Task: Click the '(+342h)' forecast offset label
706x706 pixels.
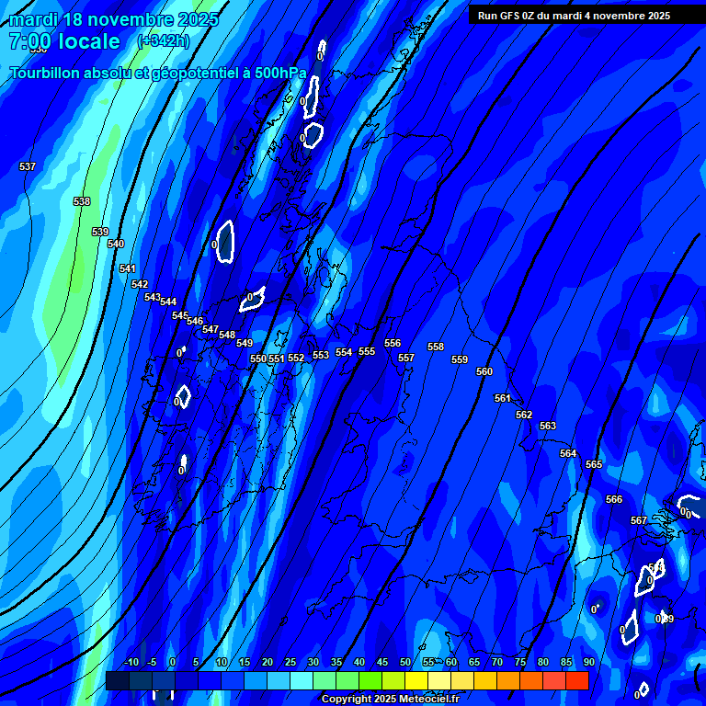Action: pyautogui.click(x=165, y=41)
